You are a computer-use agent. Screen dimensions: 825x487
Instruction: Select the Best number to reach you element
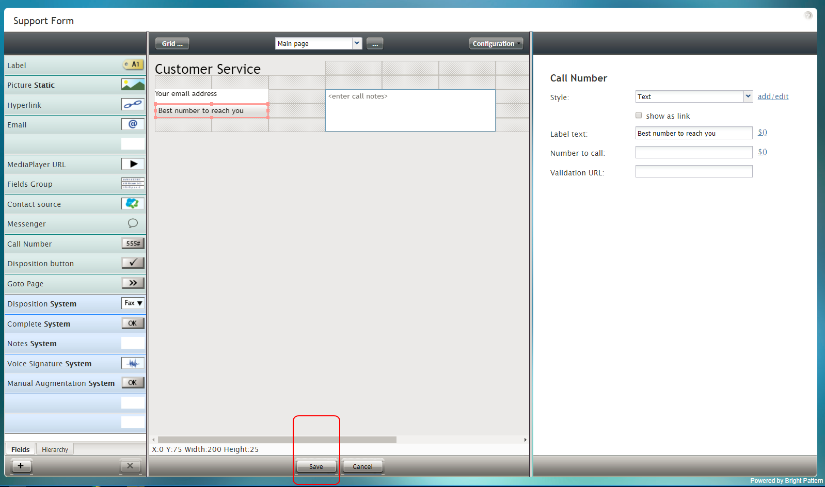click(x=212, y=110)
